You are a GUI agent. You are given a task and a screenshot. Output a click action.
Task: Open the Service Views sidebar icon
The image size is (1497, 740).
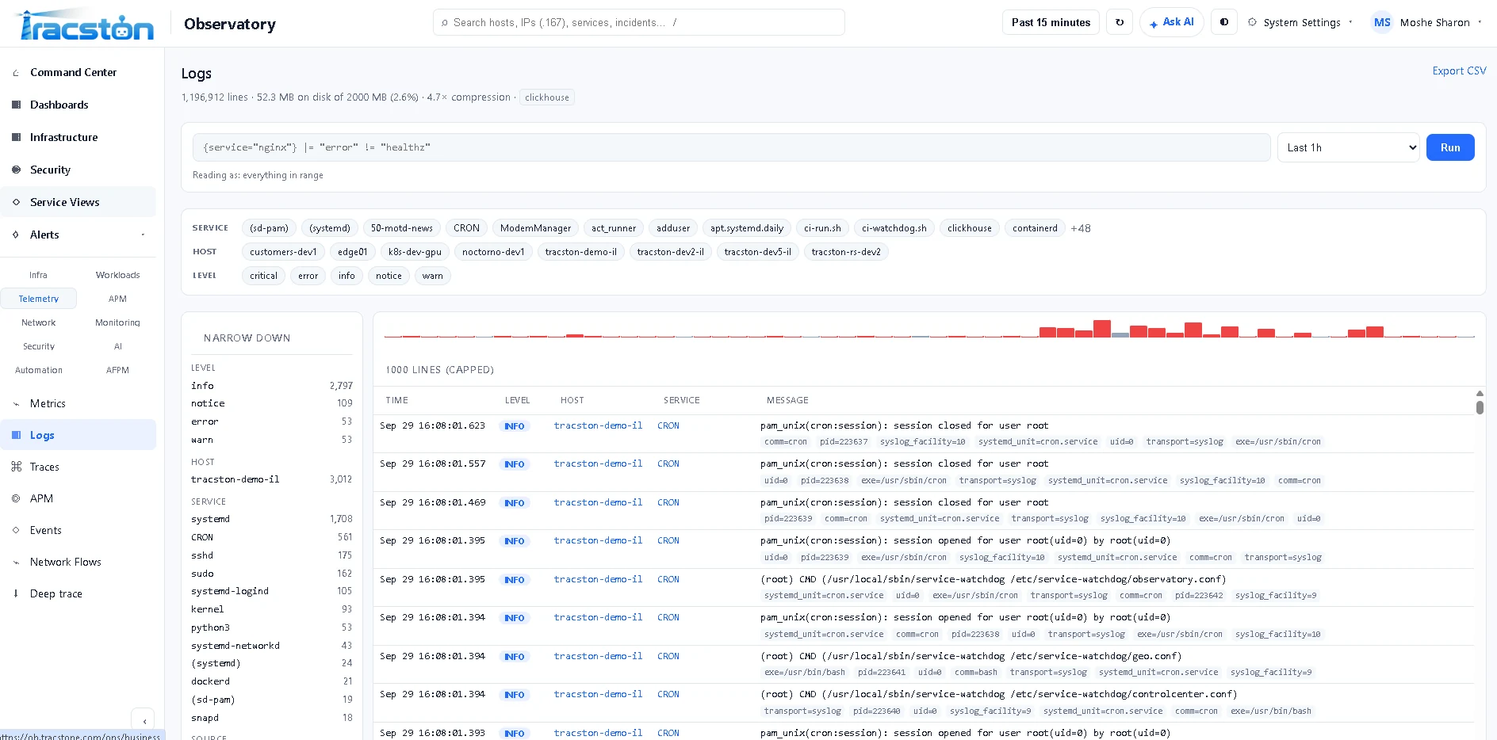(16, 202)
